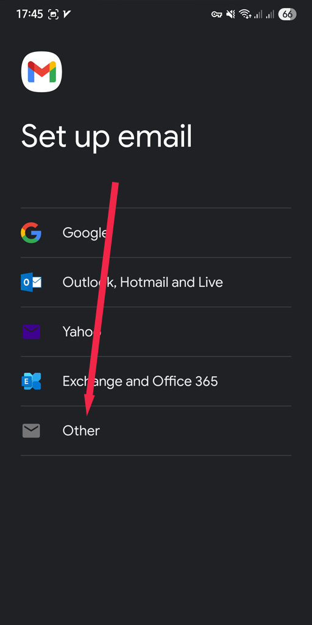Select Outlook, Hotmail and Live option
The image size is (312, 625).
[x=156, y=282]
